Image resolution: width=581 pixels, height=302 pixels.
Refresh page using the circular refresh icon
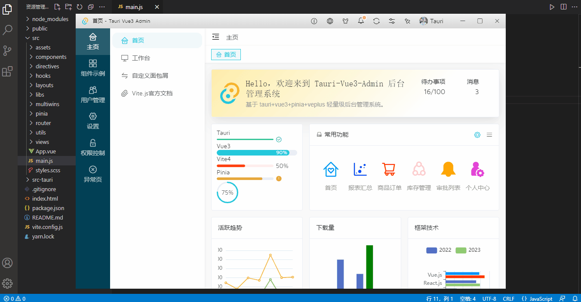tap(376, 21)
